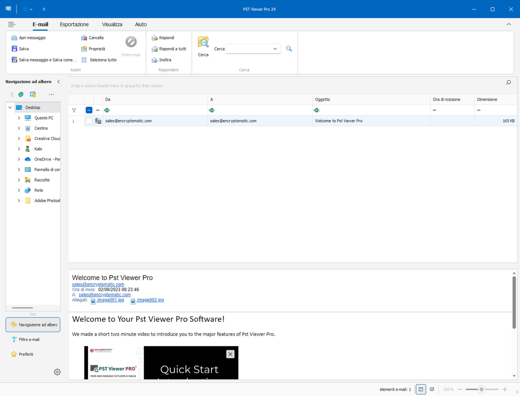Click the Interrompi stop icon
The width and height of the screenshot is (520, 396).
point(131,42)
